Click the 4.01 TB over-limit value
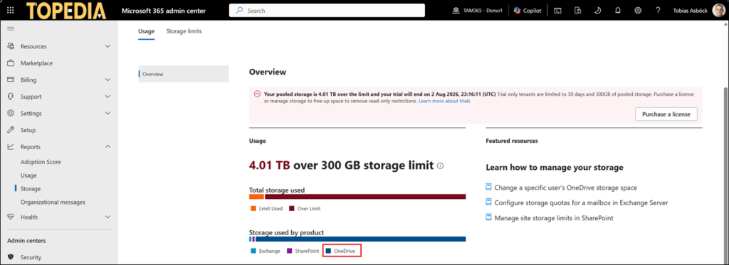Screen dimensions: 729x265 270,166
